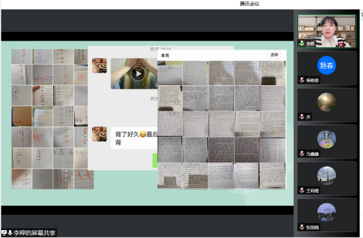Click the 本月 heading in gallery

(x=165, y=56)
